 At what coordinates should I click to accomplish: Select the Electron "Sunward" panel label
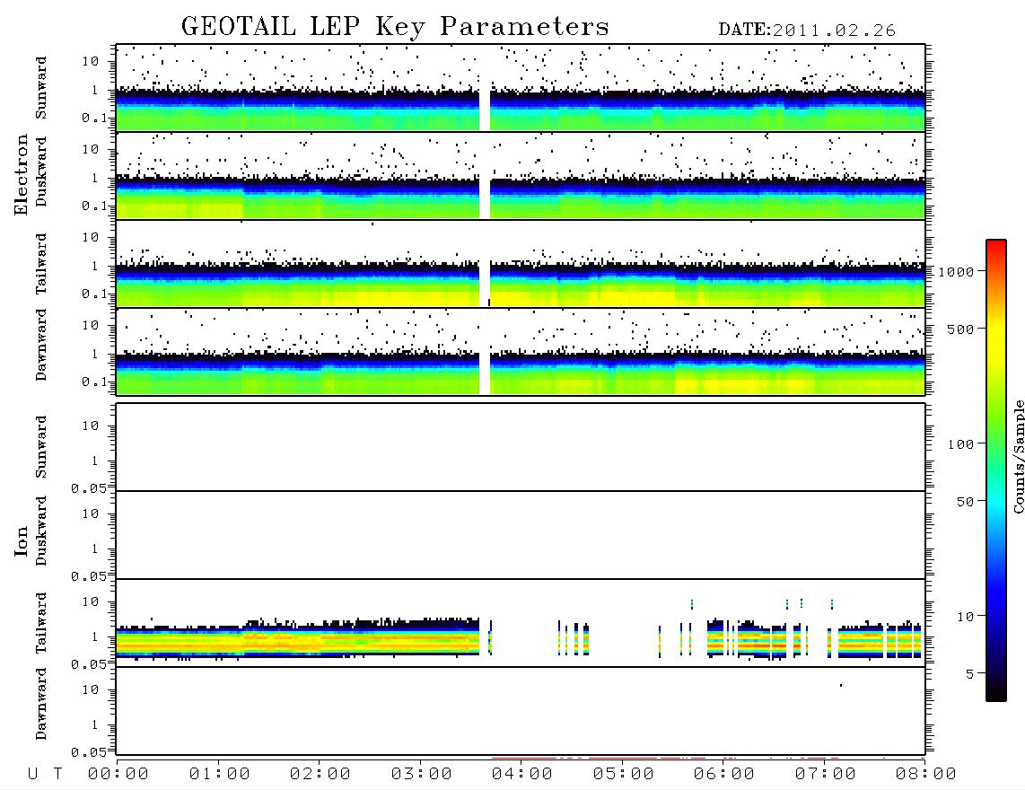point(41,88)
